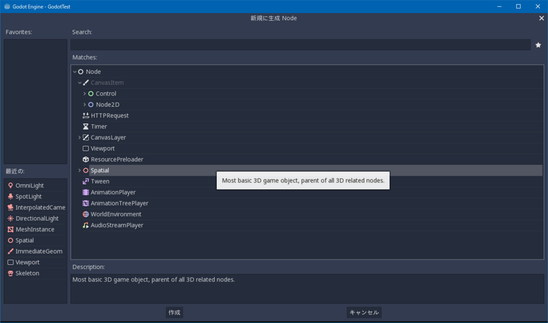Select Timer node label
548x323 pixels.
click(x=99, y=127)
